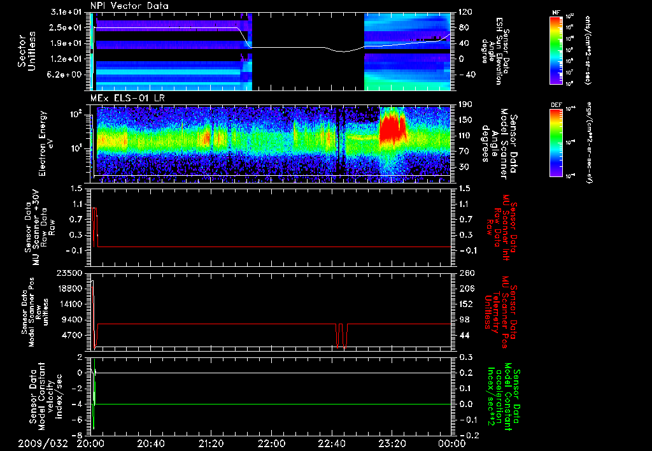
Task: Click the 00:00 time axis label
Action: (451, 443)
